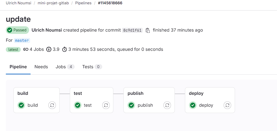
Task: Click the Passed pipeline status badge
Action: click(17, 30)
